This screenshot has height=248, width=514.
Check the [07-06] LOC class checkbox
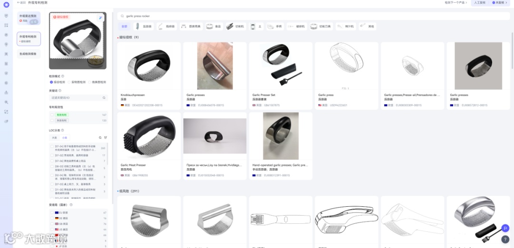click(x=52, y=161)
